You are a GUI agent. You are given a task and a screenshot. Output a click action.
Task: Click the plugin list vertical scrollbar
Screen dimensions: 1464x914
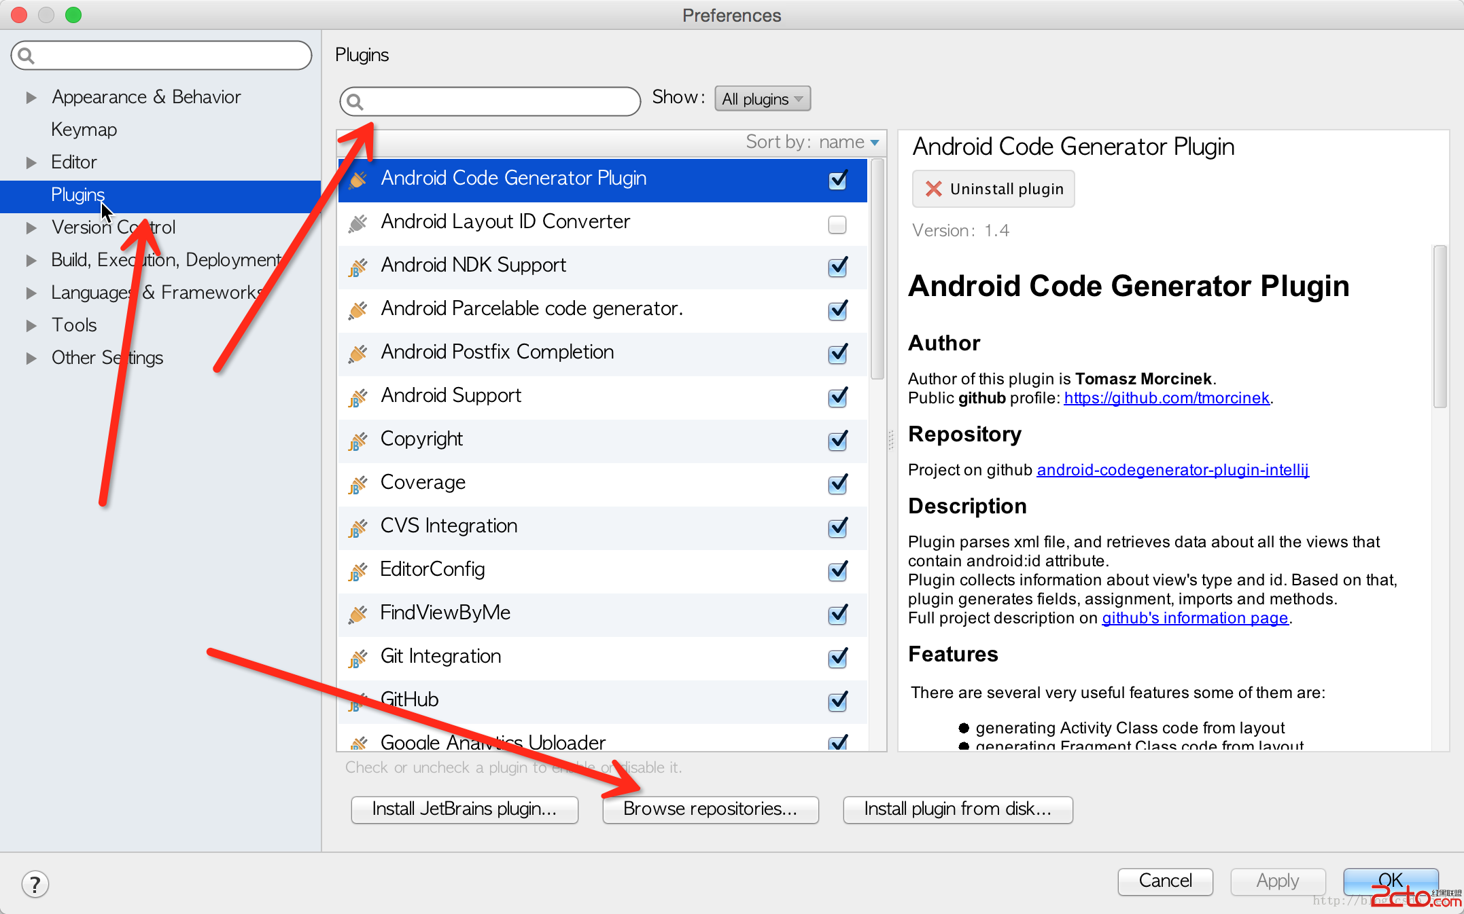877,269
